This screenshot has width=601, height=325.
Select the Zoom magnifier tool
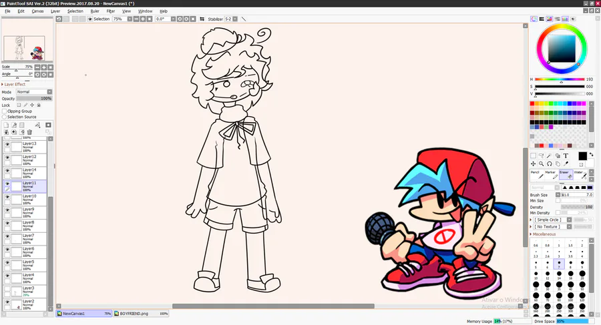click(541, 164)
